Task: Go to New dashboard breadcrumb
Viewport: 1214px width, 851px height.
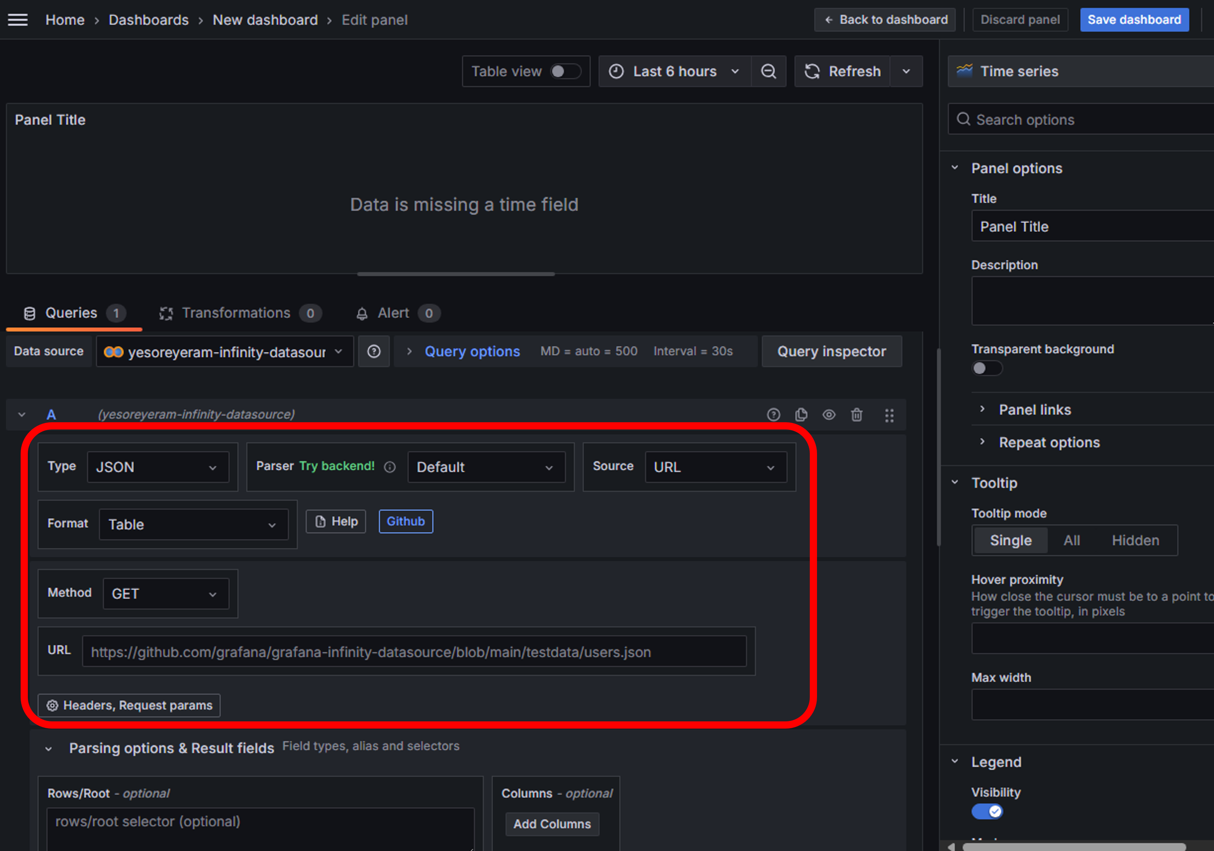Action: tap(265, 20)
